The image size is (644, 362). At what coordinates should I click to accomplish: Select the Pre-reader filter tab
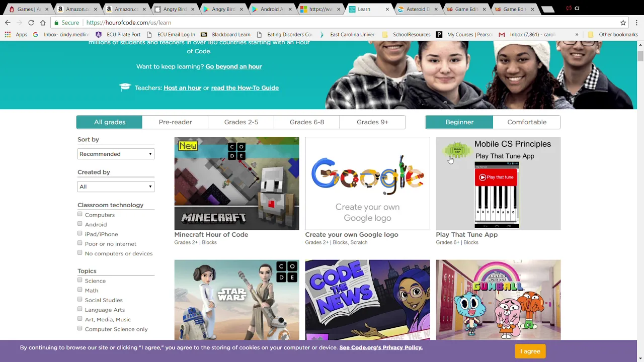tap(175, 122)
